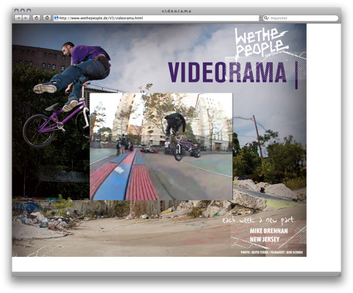Click the v.i.d.e.o.r.a.m.a window title
This screenshot has height=293, width=353.
[176, 11]
